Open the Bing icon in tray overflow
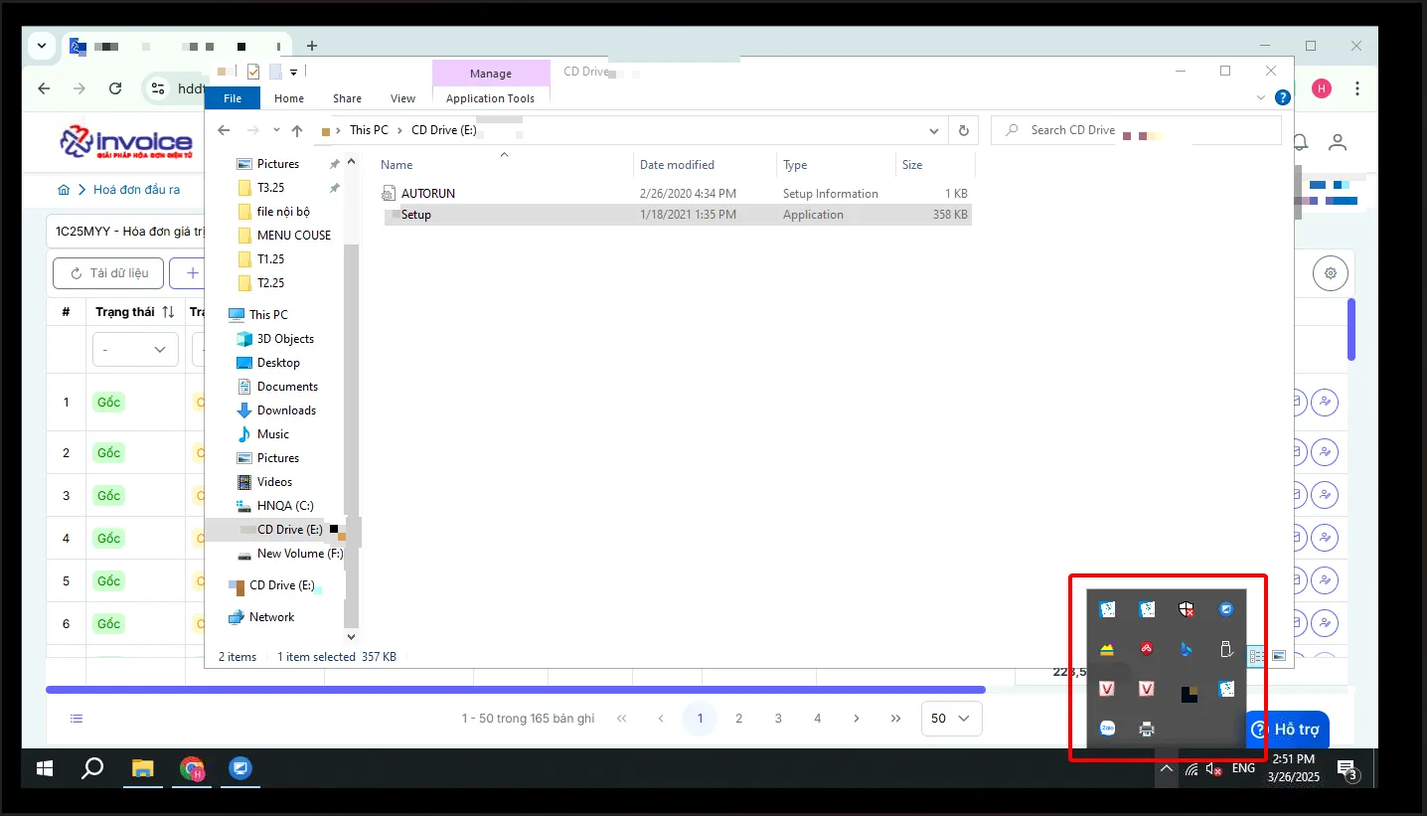 [x=1186, y=649]
